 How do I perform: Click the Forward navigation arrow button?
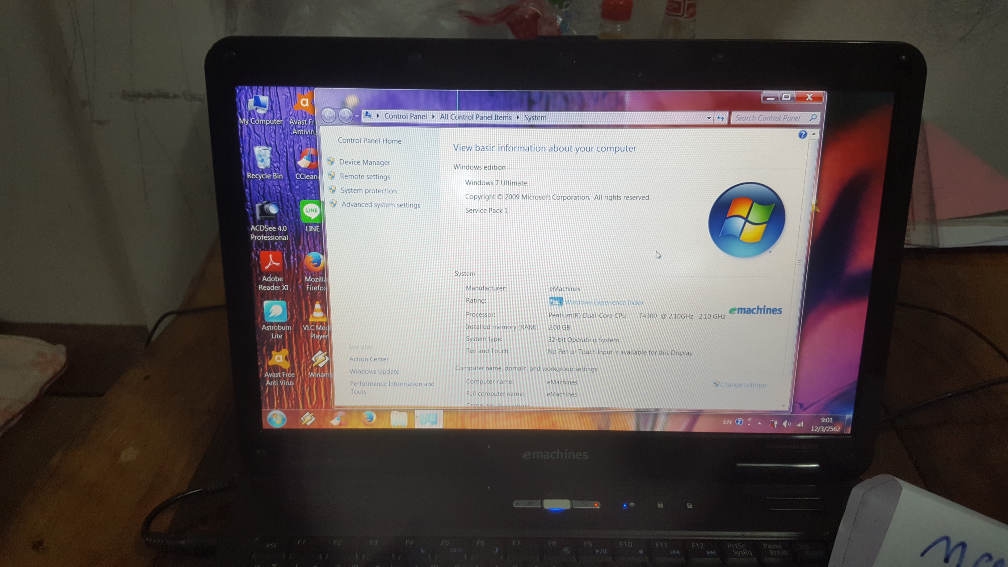point(346,115)
